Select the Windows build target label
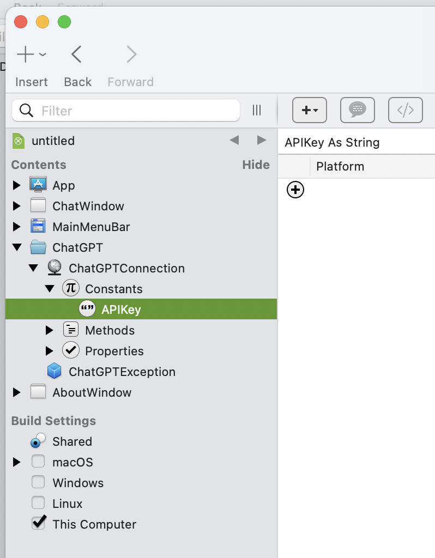Screen dimensions: 435x558 pos(78,483)
